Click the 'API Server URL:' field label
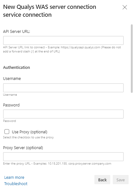Image resolution: width=134 pixels, height=187 pixels. coord(16,32)
